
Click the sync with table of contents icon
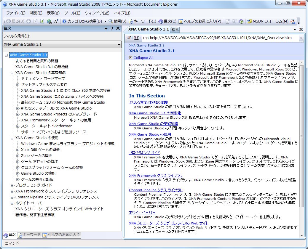pos(241,21)
